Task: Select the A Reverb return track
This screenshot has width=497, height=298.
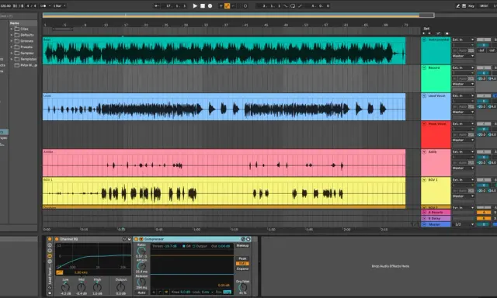Action: pos(436,212)
